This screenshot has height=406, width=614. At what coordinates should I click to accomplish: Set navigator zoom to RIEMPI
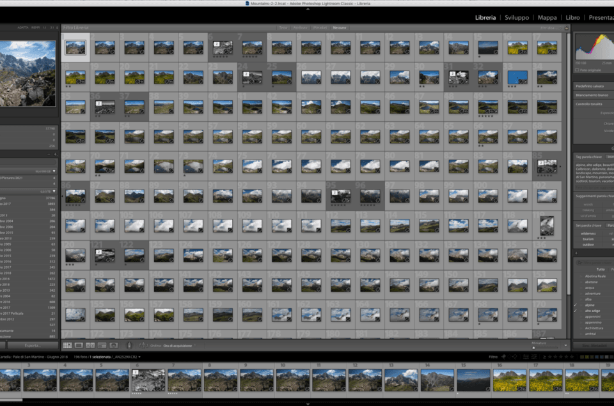click(36, 27)
